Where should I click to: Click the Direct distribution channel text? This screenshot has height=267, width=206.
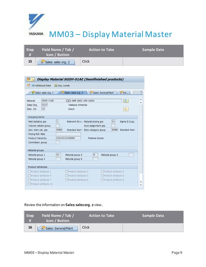(71, 109)
